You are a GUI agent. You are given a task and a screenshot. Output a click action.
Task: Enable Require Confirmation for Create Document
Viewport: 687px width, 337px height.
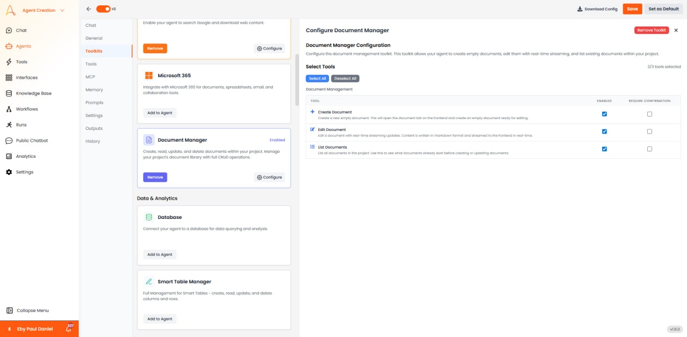pyautogui.click(x=649, y=114)
